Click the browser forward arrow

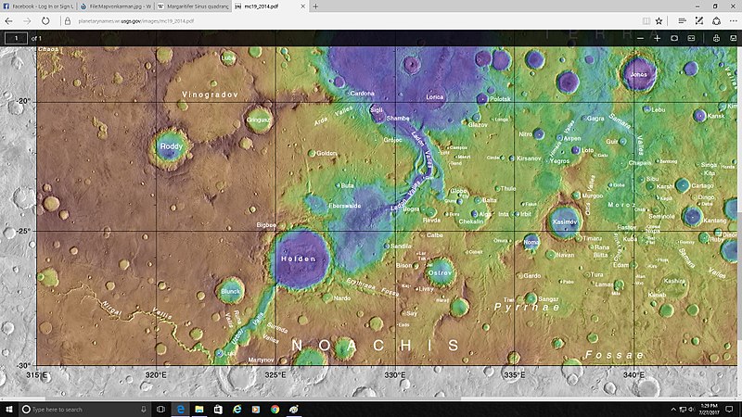[x=27, y=20]
